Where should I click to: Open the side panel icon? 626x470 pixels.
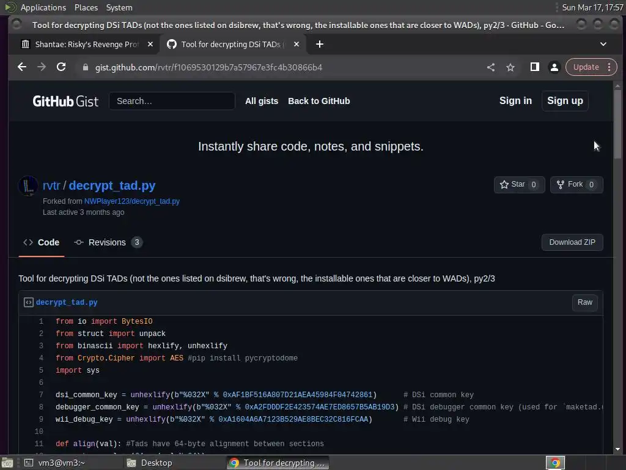534,67
